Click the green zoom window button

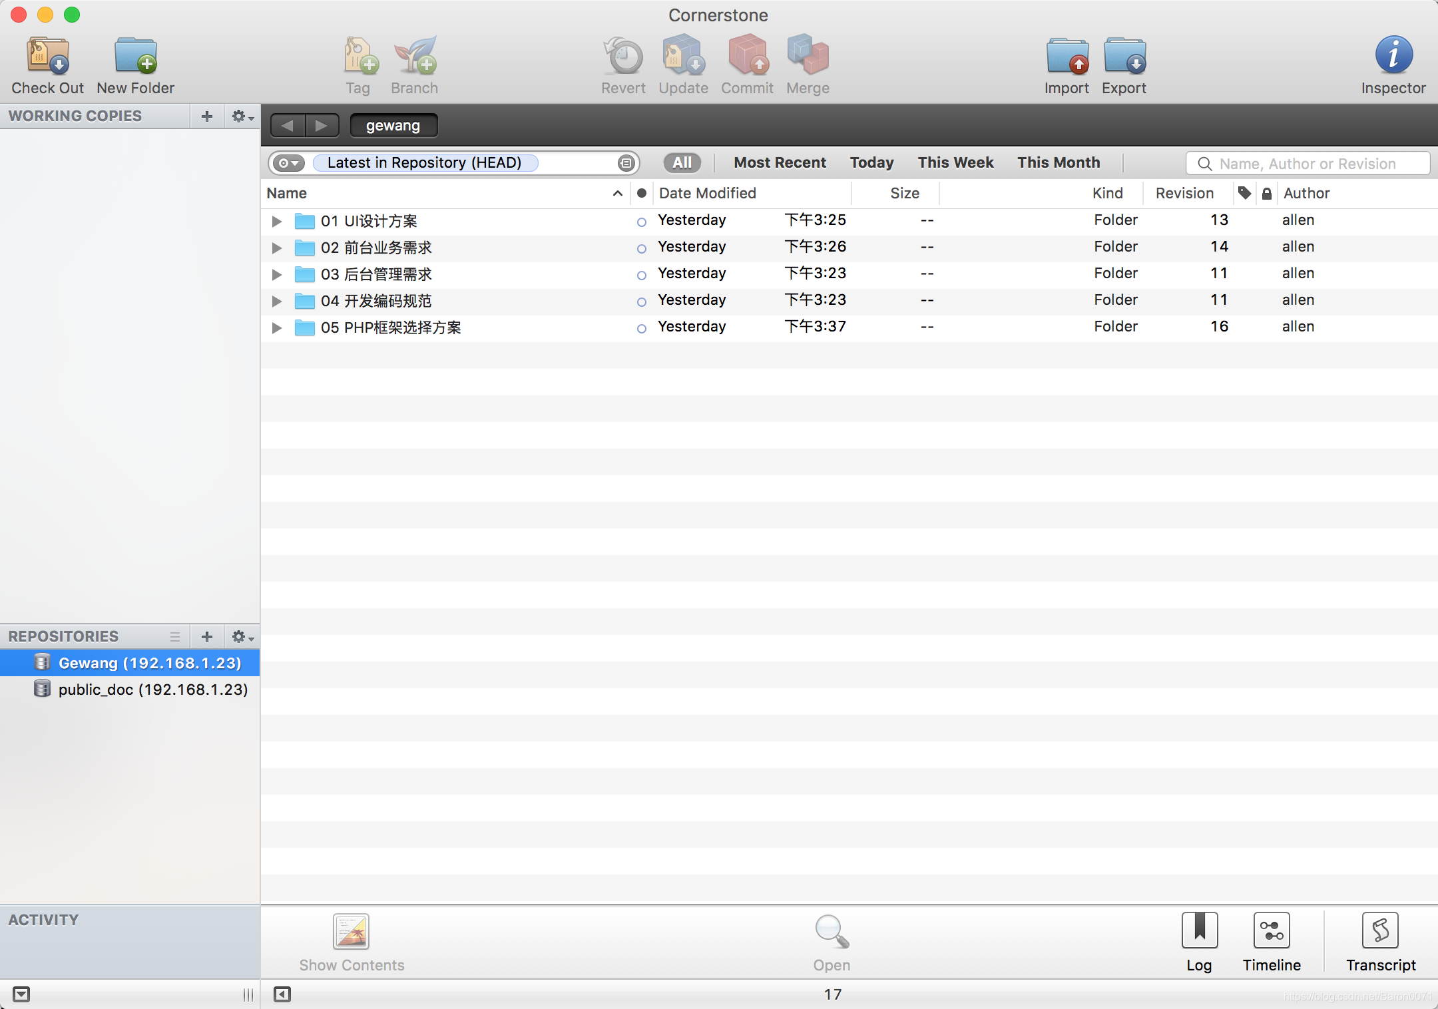[72, 15]
